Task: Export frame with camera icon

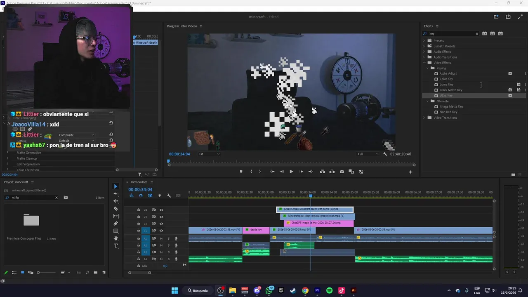Action: point(342,172)
